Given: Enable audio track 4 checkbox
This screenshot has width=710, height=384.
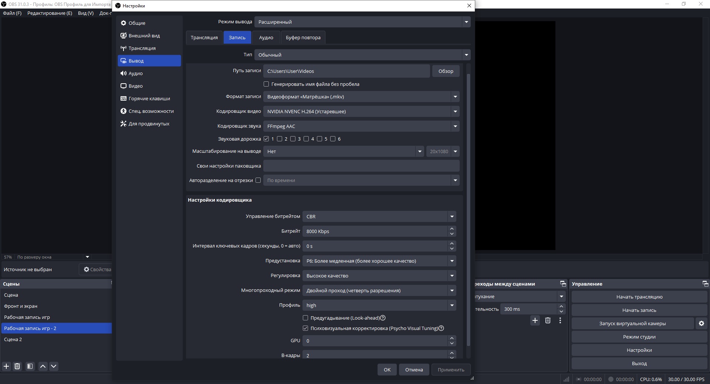Looking at the screenshot, I should click(306, 139).
